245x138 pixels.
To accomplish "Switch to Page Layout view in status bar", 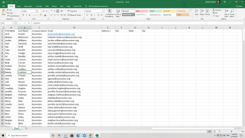I will point(214,132).
